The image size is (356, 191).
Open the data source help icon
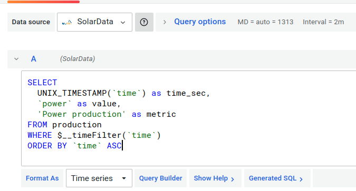[144, 22]
